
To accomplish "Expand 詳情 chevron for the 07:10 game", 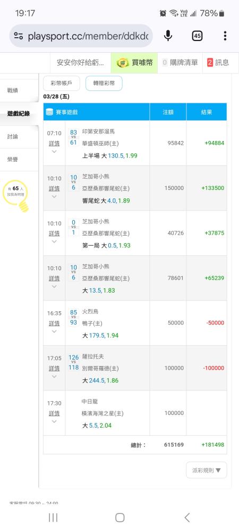I will coord(54,152).
